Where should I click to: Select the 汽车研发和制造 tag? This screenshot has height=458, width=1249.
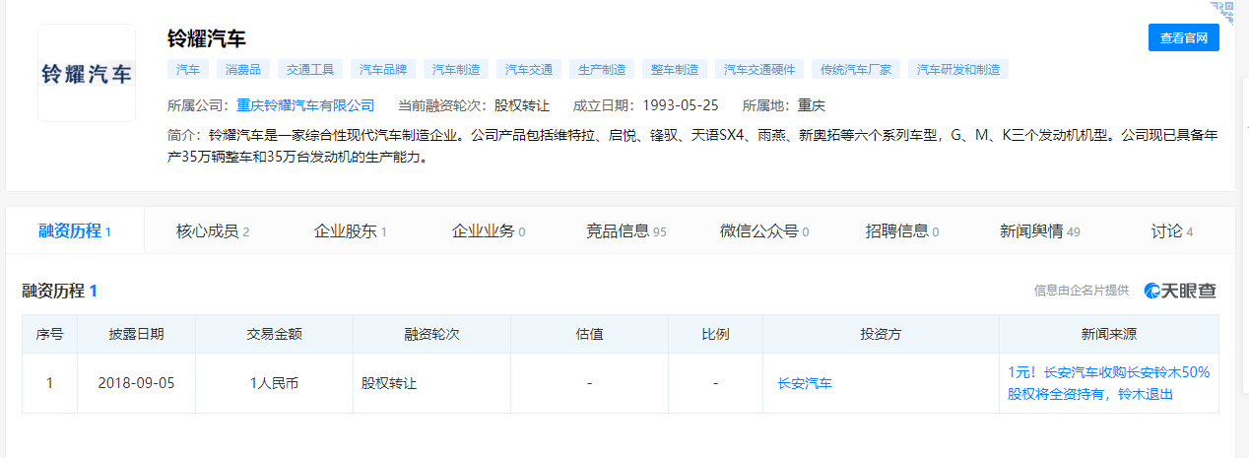pyautogui.click(x=958, y=70)
